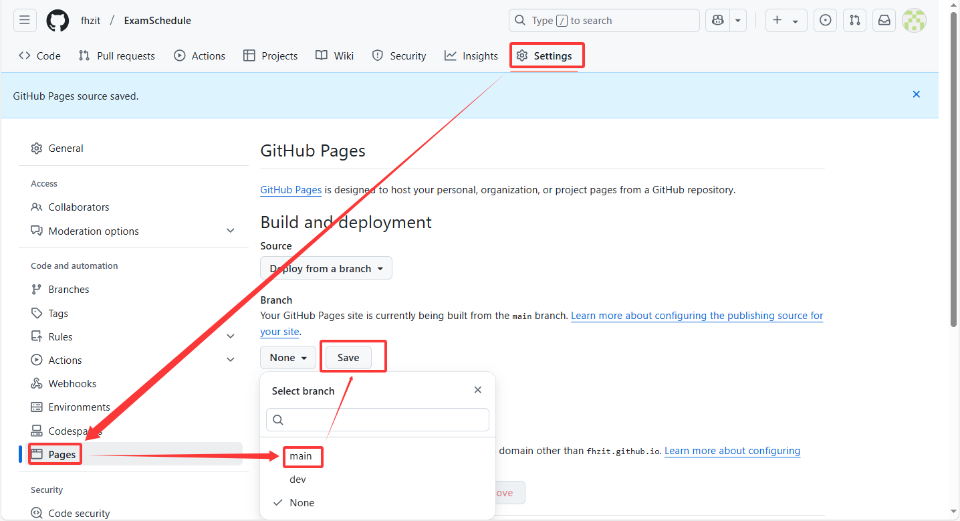Switch to the Actions repository tab
960x521 pixels.
click(x=199, y=56)
